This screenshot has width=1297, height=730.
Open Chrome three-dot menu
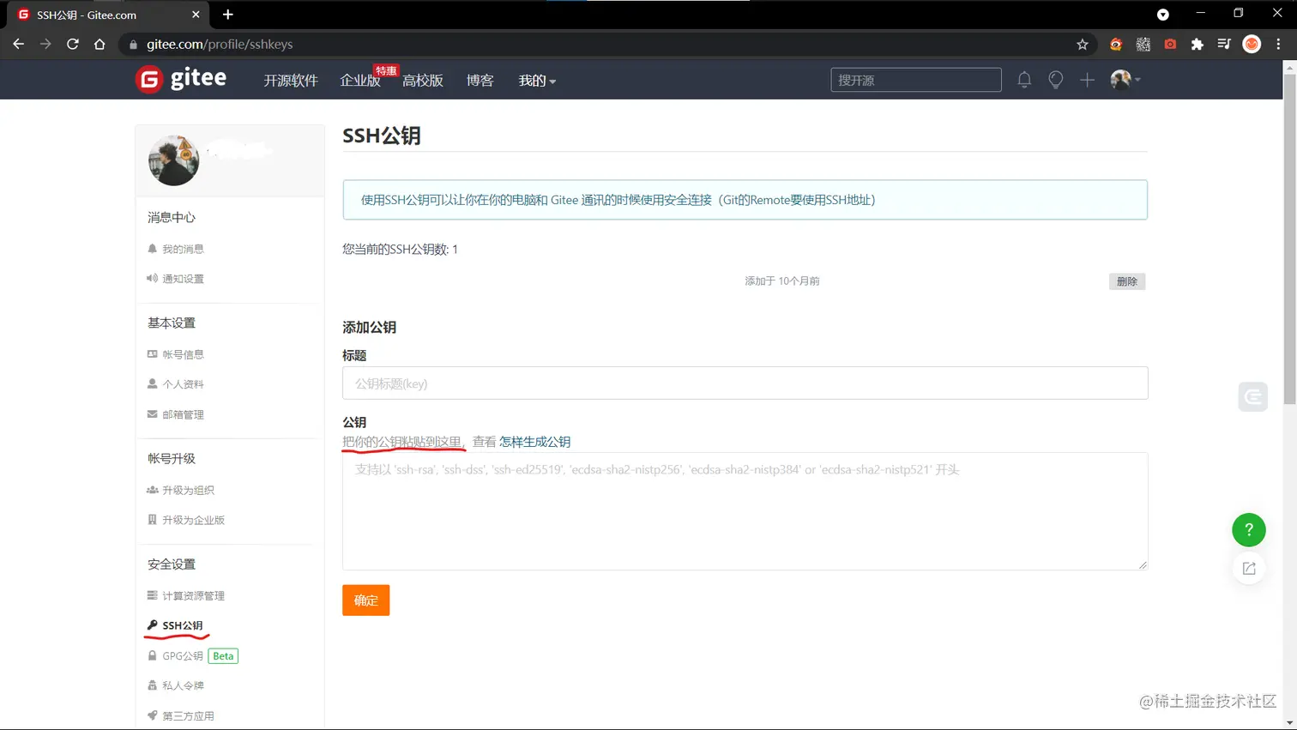point(1278,44)
